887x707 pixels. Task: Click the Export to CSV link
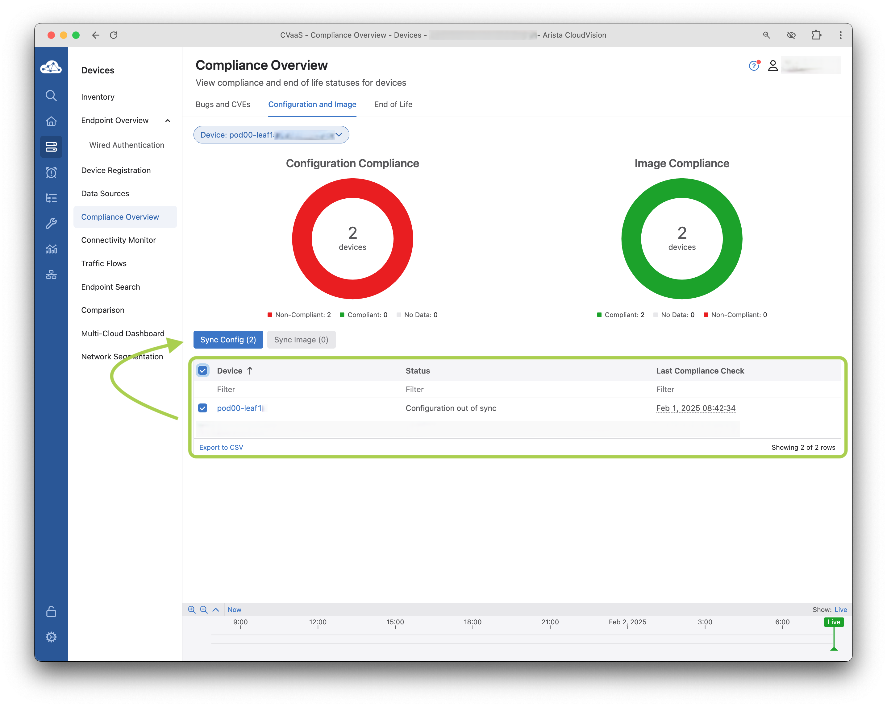[x=221, y=447]
